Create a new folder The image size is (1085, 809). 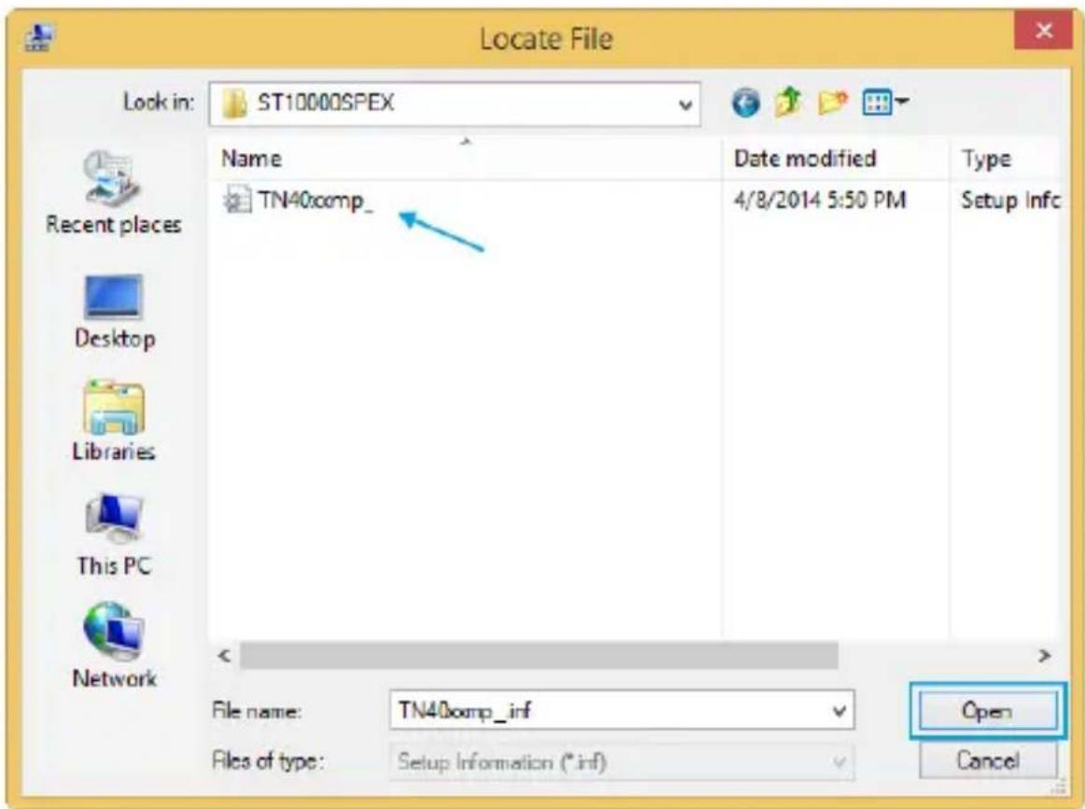pyautogui.click(x=833, y=103)
